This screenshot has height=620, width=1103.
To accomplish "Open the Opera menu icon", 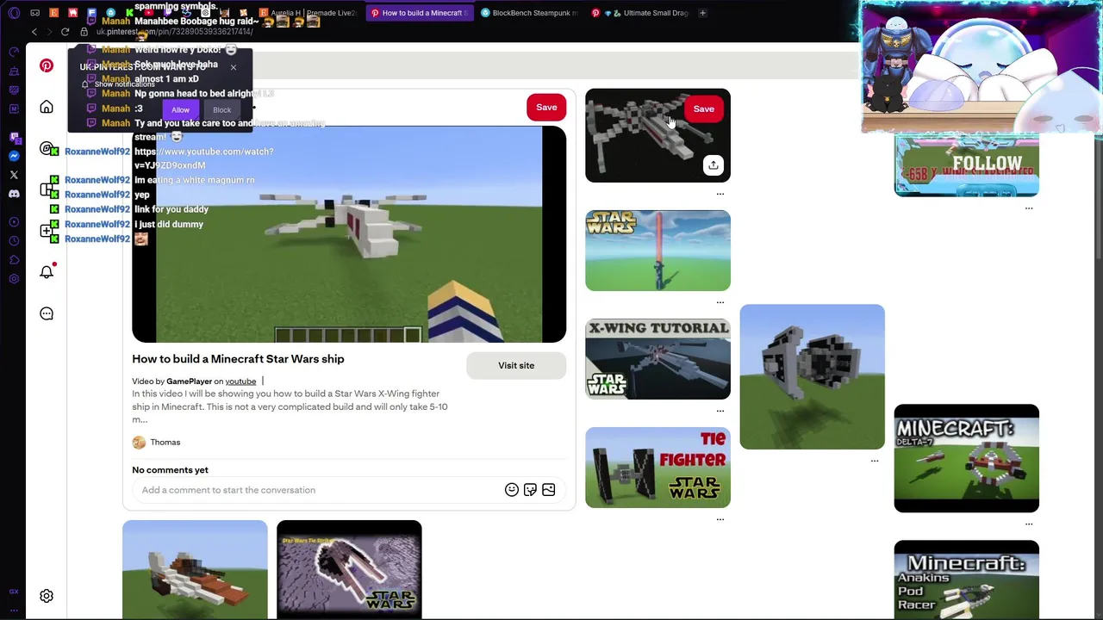I will pyautogui.click(x=14, y=13).
